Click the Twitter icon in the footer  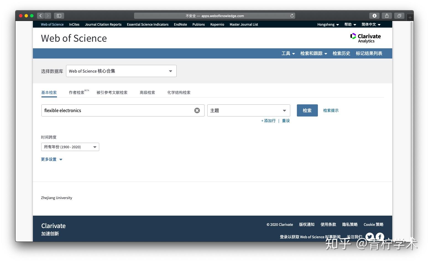(370, 237)
